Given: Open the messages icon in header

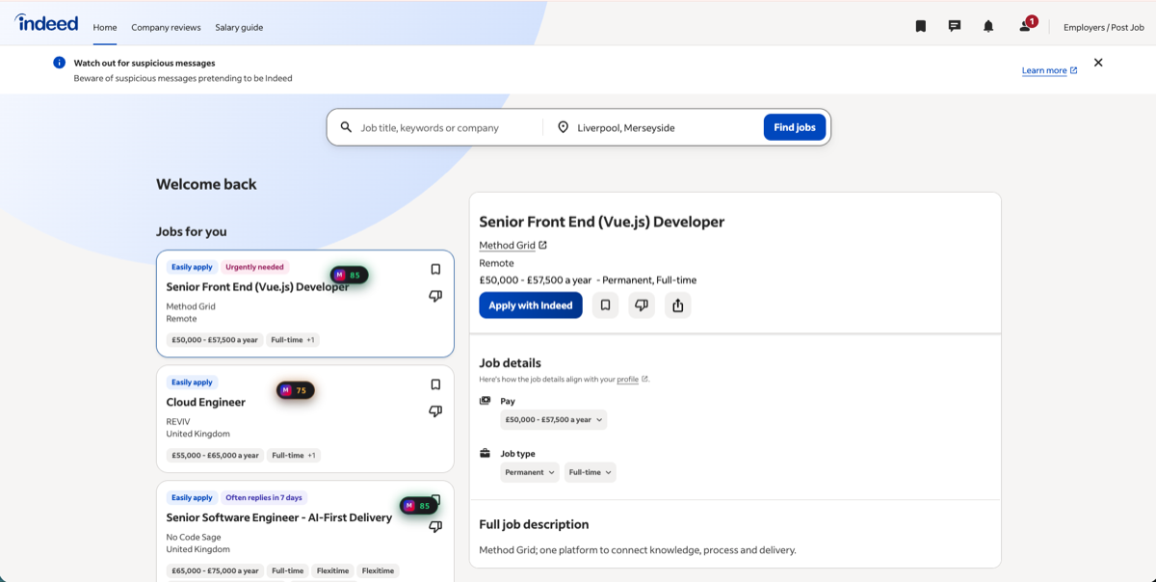Looking at the screenshot, I should coord(955,27).
